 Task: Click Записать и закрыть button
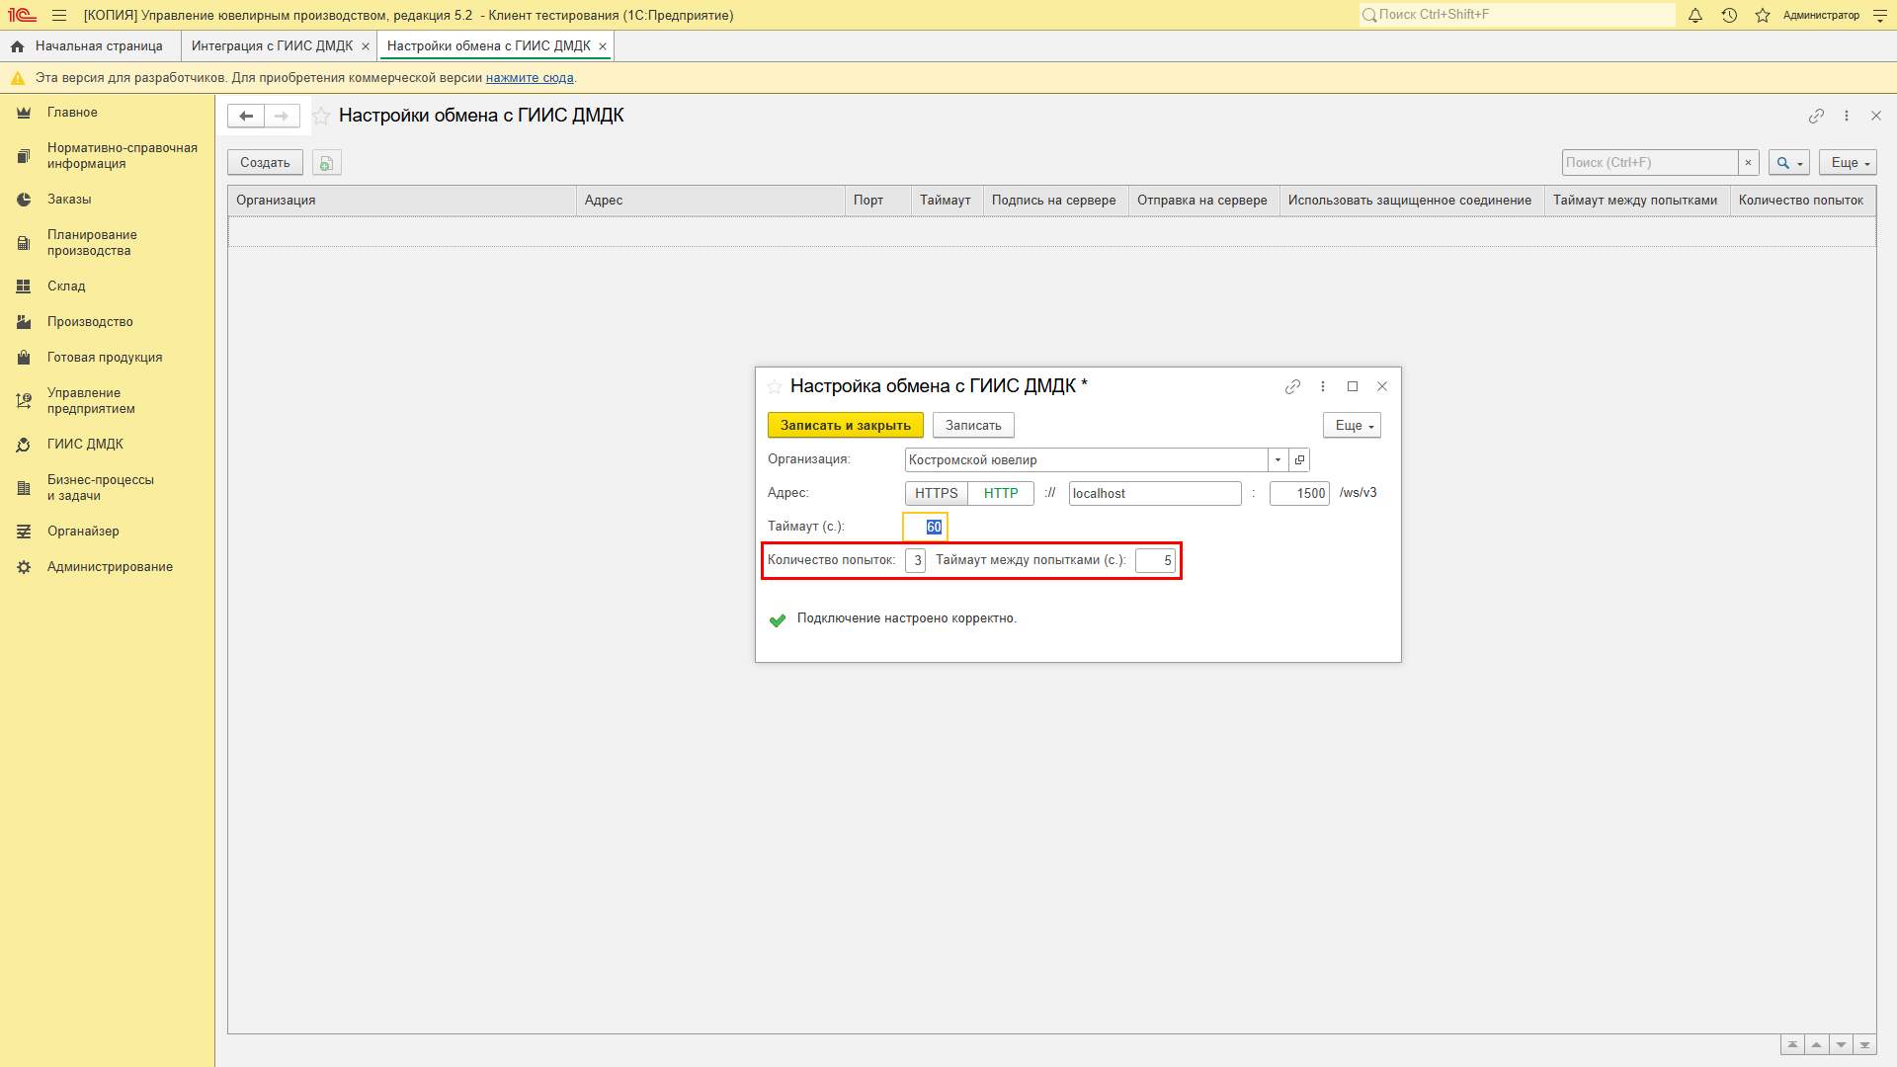pyautogui.click(x=846, y=426)
